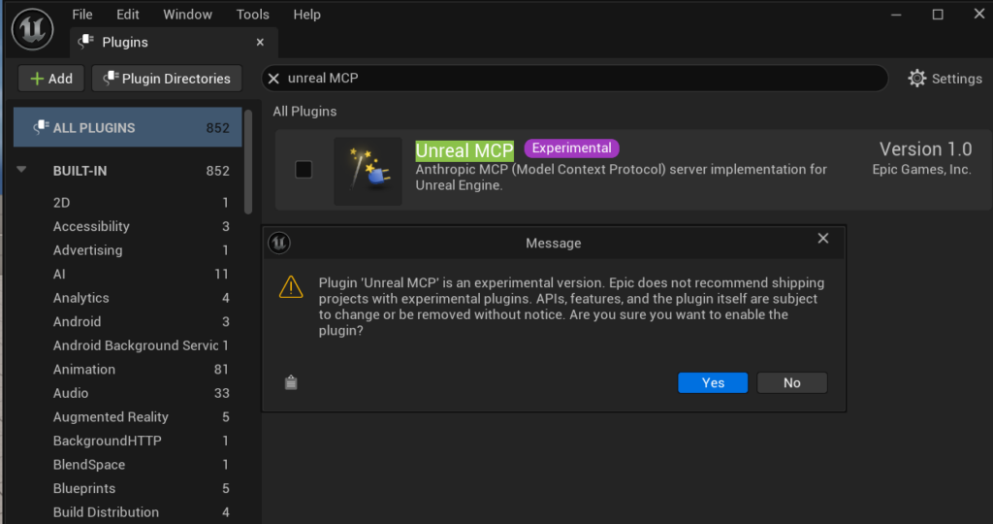This screenshot has height=524, width=993.
Task: Collapse the BUILT-IN category tree
Action: (21, 170)
